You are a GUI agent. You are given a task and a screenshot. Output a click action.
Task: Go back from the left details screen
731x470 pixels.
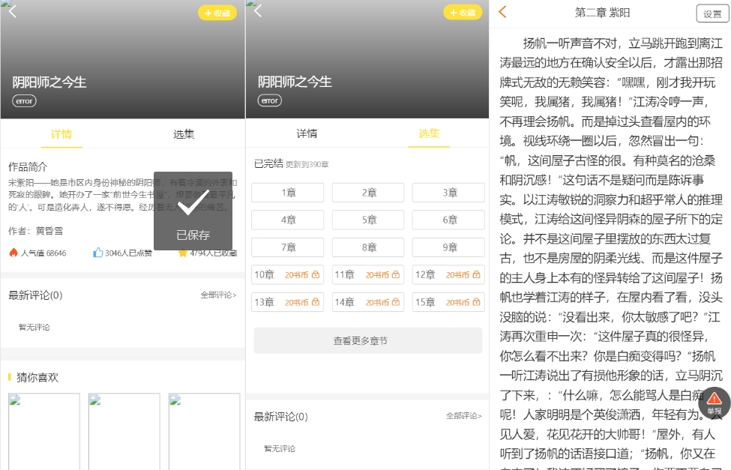coord(13,11)
